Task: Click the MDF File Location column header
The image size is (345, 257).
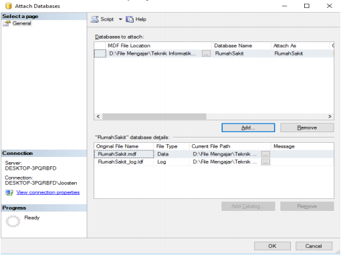Action: coord(158,45)
